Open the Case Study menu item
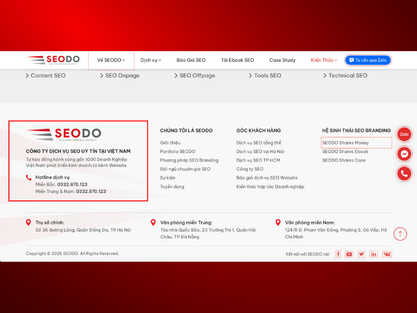The image size is (417, 313). [x=283, y=60]
